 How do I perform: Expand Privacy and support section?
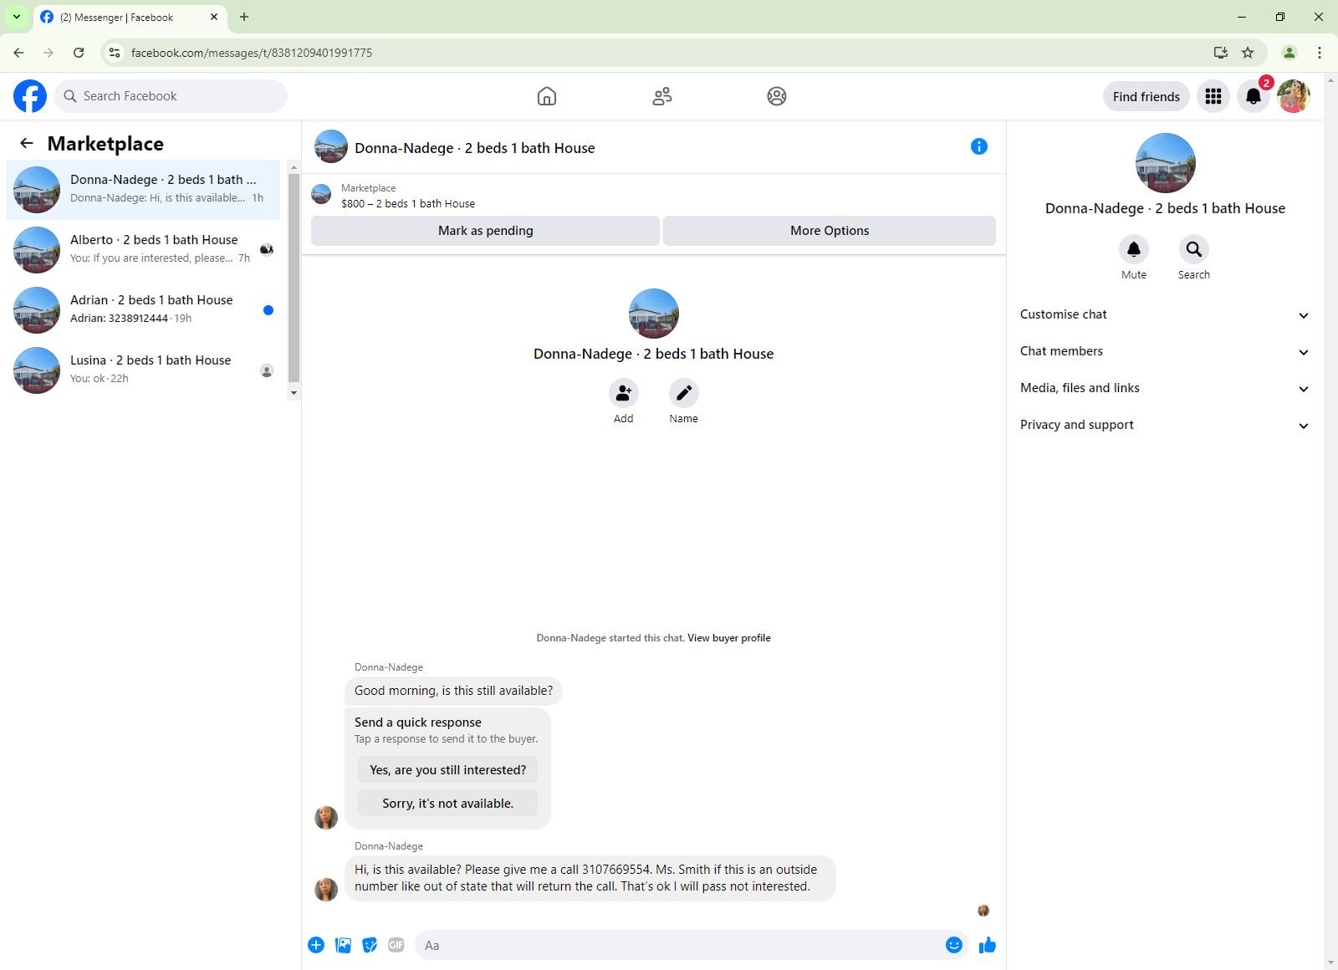pyautogui.click(x=1165, y=425)
